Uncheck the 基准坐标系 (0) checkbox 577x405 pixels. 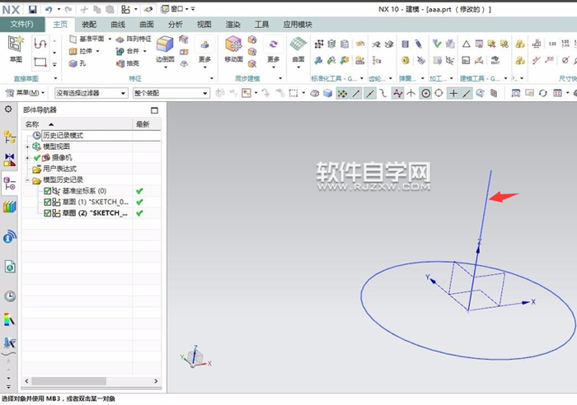tap(48, 191)
